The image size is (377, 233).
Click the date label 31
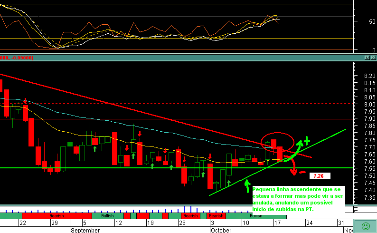tap(341, 223)
